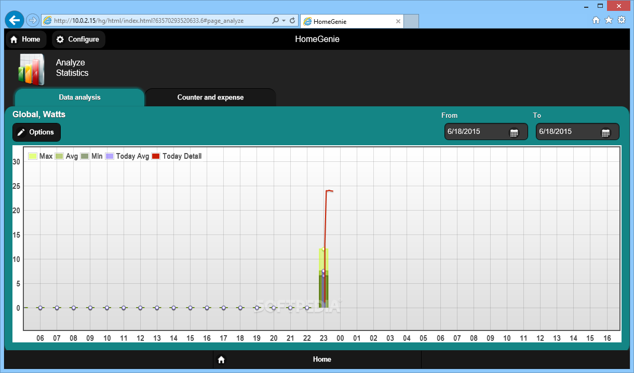This screenshot has width=634, height=373.
Task: Refresh the page with reload icon
Action: 292,21
